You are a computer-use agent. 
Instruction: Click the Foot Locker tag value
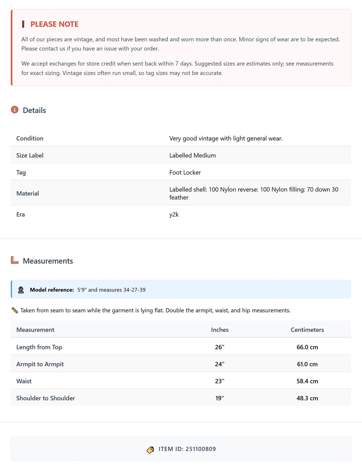[185, 172]
